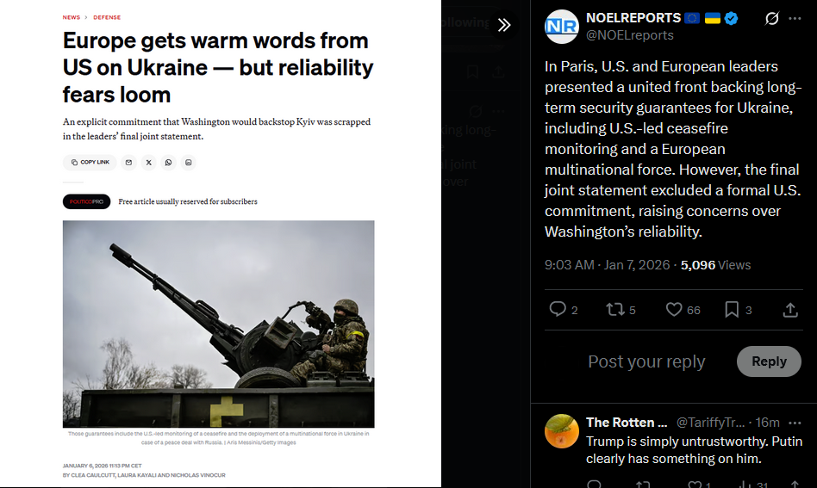817x488 pixels.
Task: Click the gray Reply button
Action: 769,361
